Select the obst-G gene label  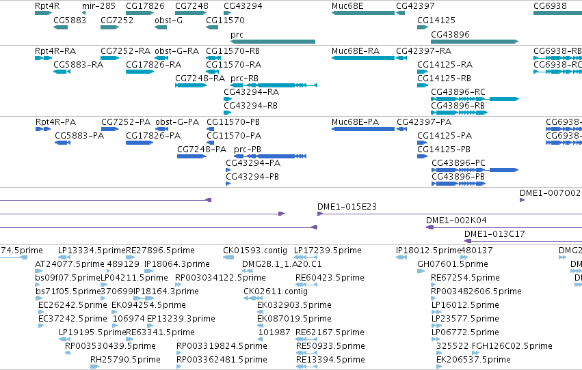click(168, 20)
